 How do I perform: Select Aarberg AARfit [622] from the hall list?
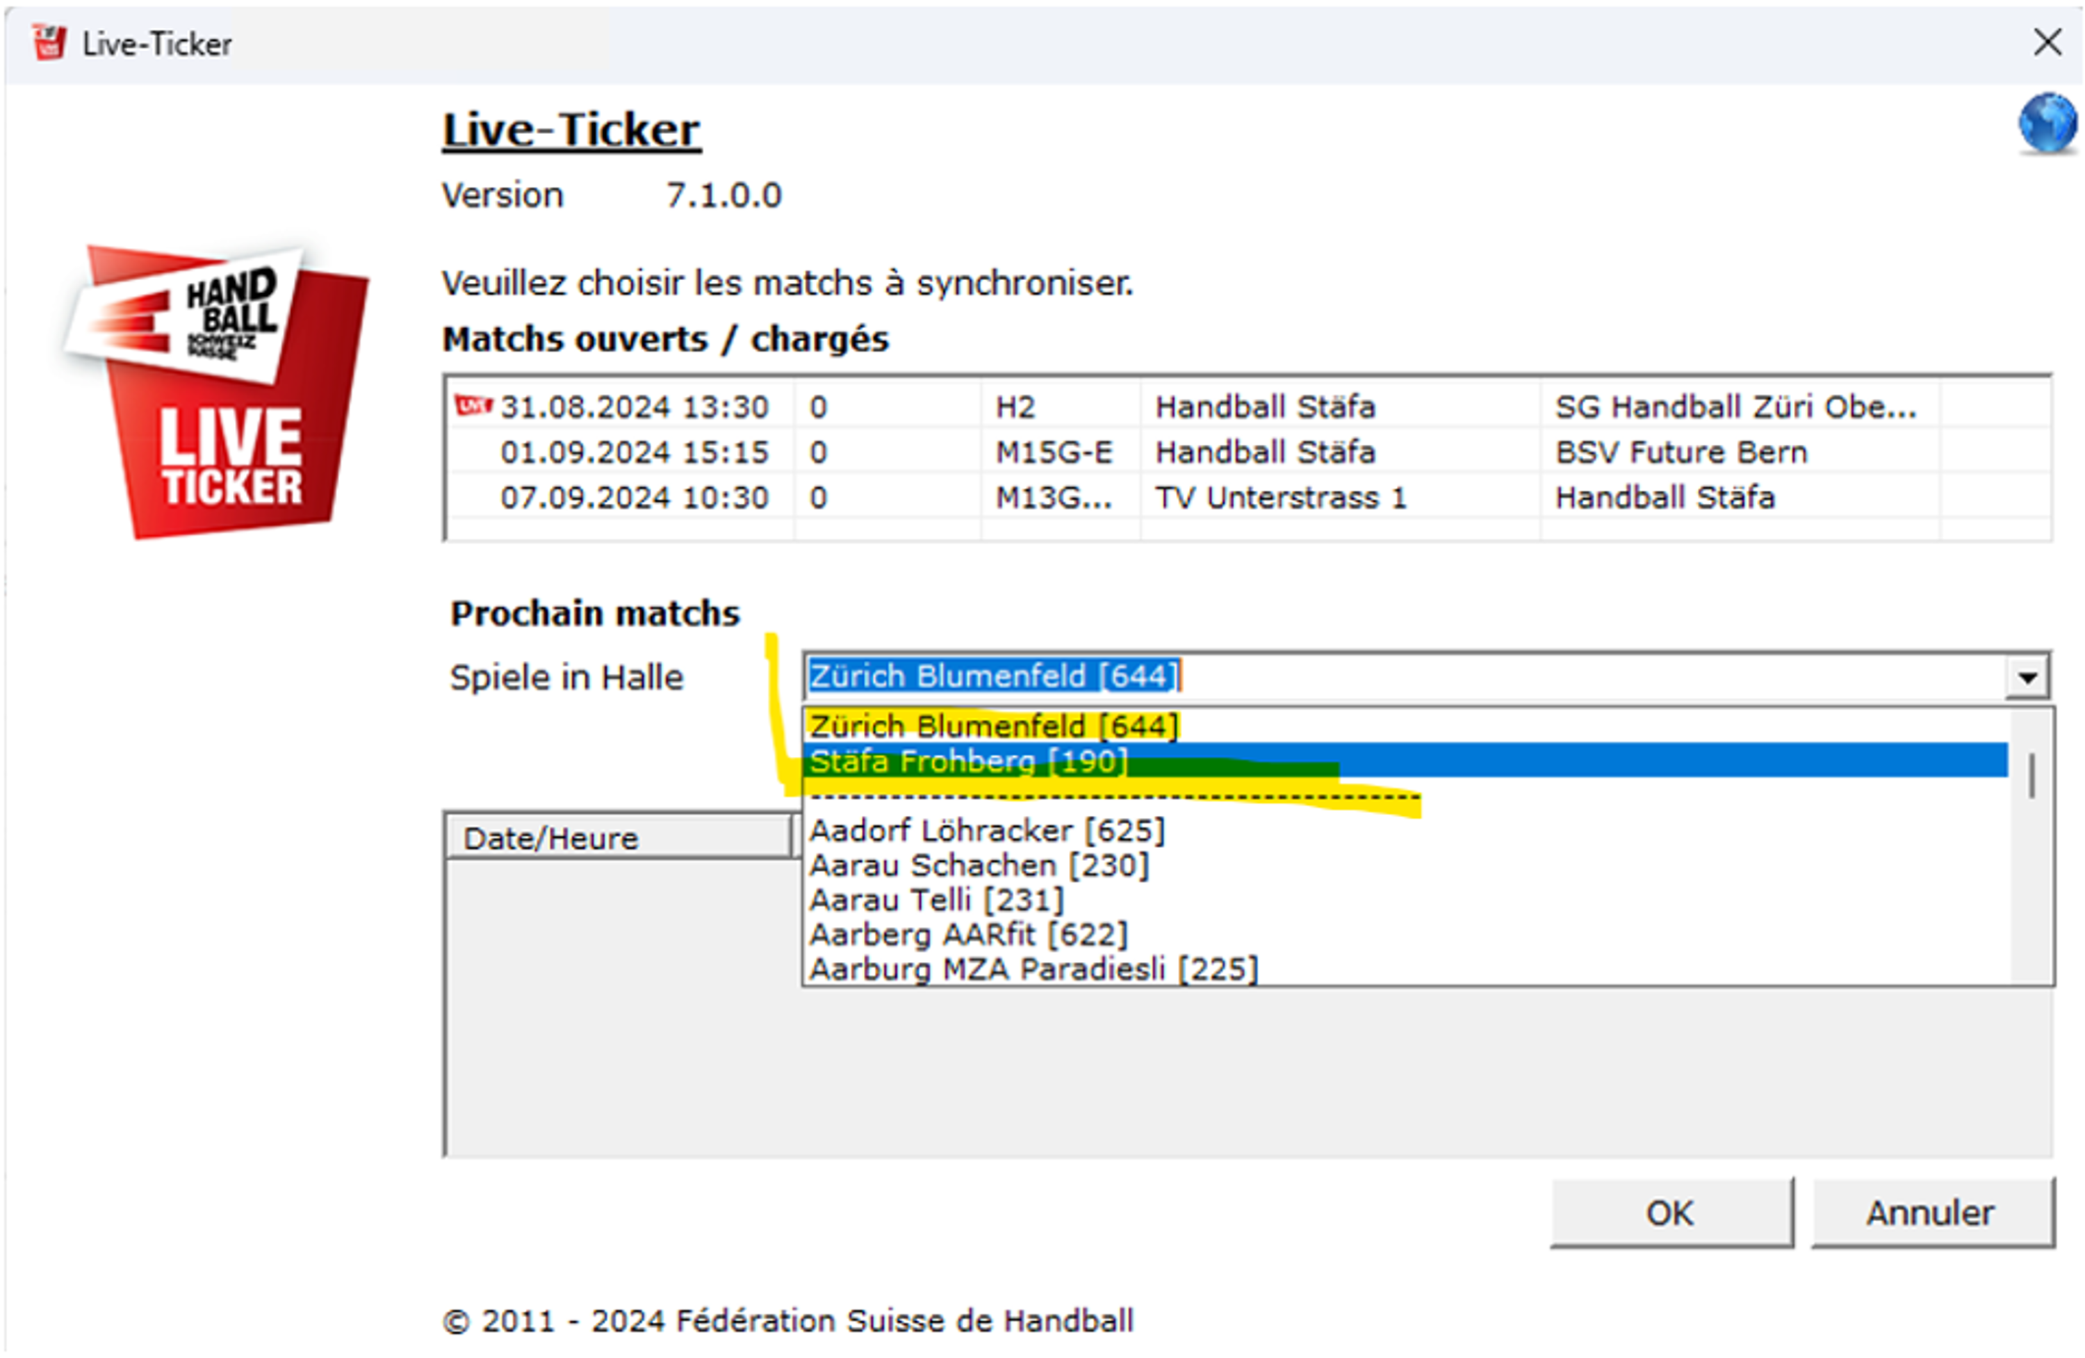967,934
